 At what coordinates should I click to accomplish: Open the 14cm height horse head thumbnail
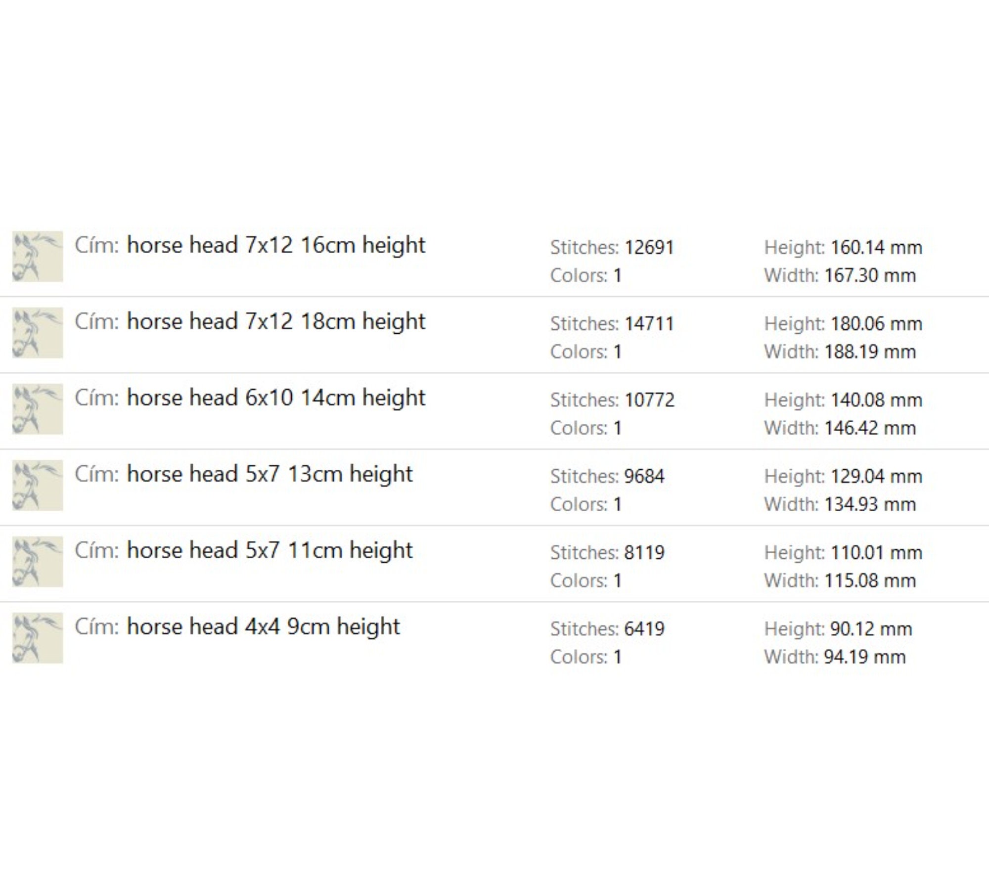(38, 409)
